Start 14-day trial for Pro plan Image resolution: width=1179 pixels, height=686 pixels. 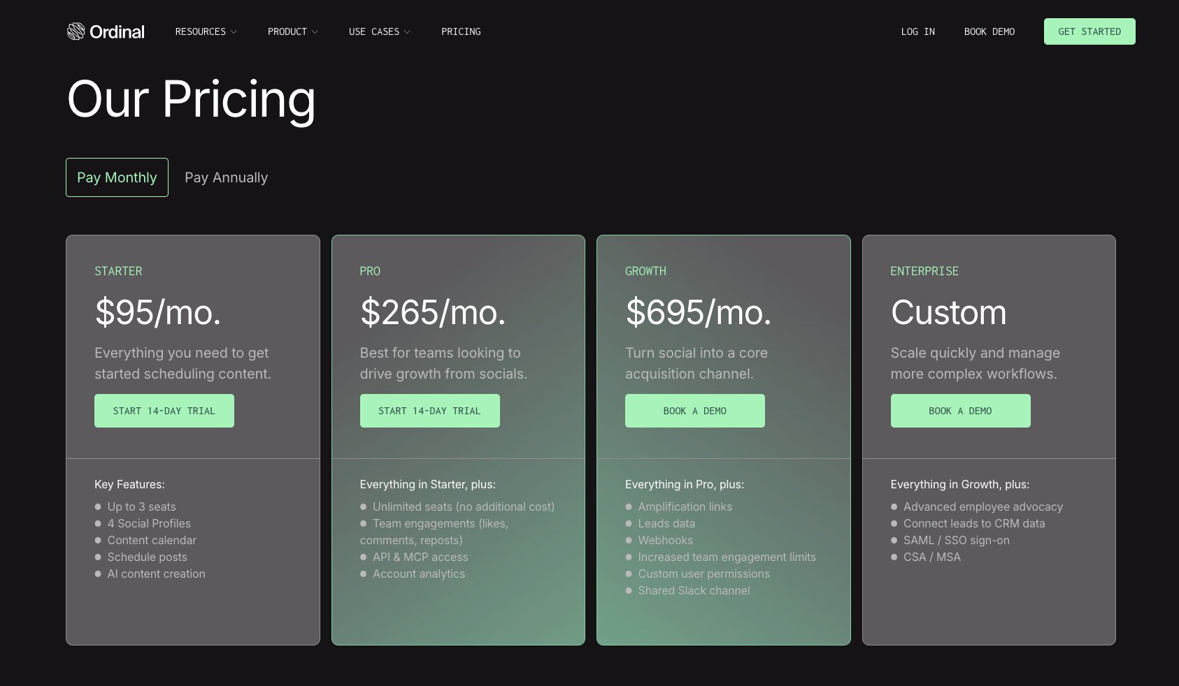click(x=429, y=411)
